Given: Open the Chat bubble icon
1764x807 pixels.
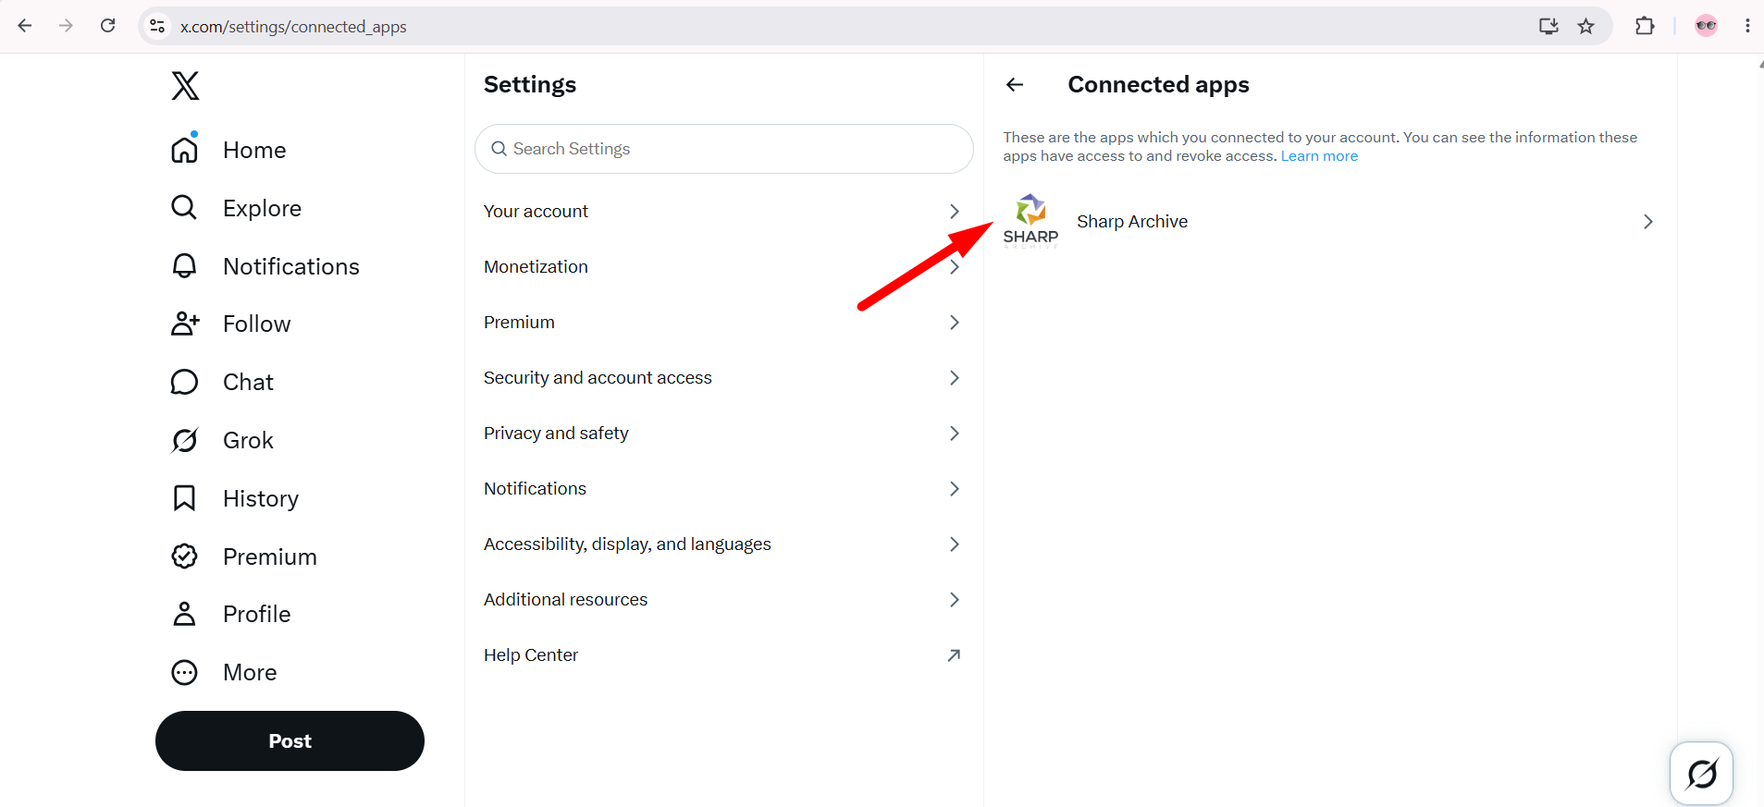Looking at the screenshot, I should coord(184,382).
